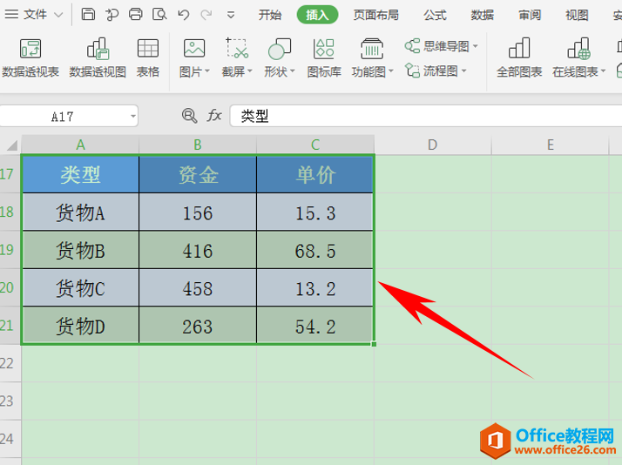Select cell containing 货物A

point(80,212)
